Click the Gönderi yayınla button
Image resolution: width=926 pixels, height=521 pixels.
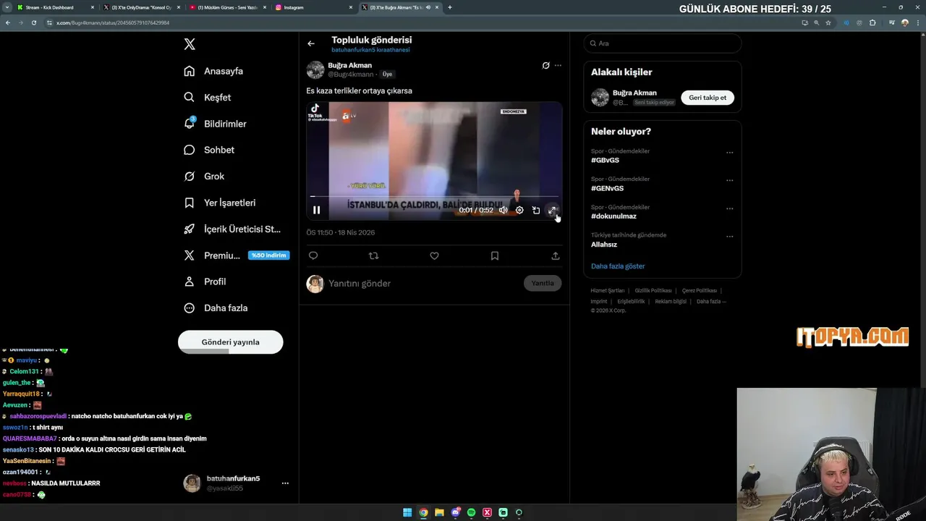[x=231, y=342]
